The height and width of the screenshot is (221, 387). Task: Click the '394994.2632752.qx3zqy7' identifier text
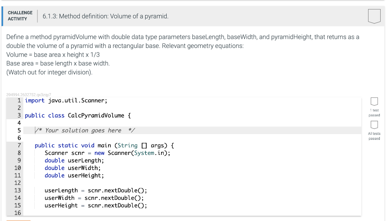[x=29, y=95]
